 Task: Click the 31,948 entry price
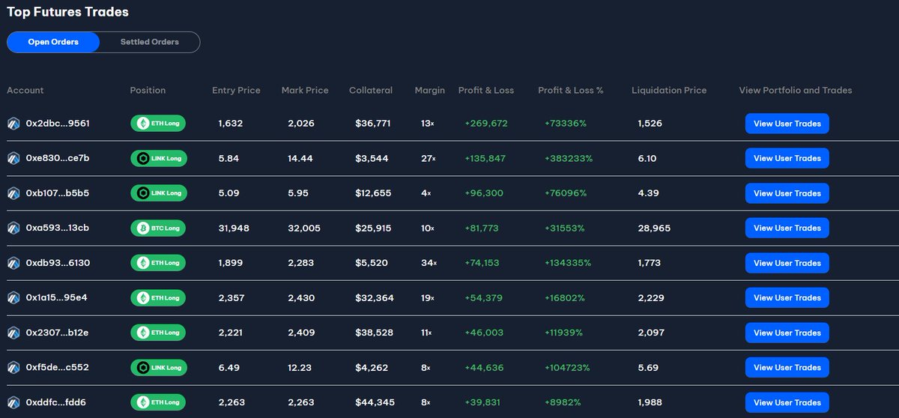(235, 228)
